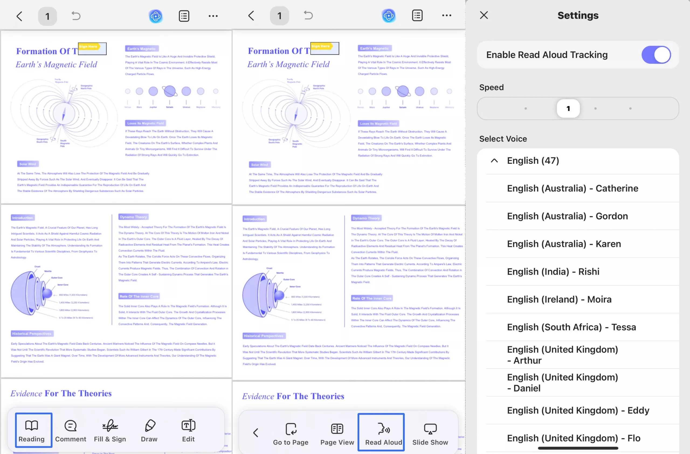Open Slide Show mode
This screenshot has width=690, height=454.
430,432
